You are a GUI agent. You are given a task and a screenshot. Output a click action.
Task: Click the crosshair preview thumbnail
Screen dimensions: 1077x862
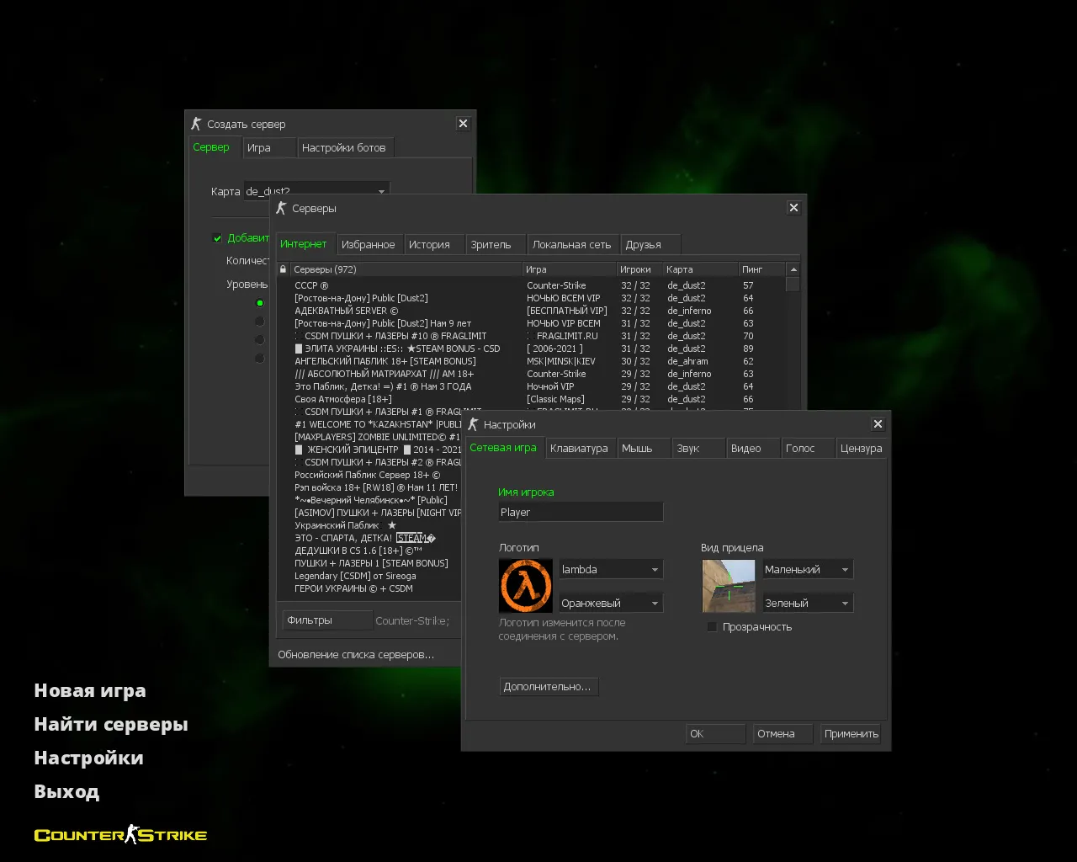(728, 586)
